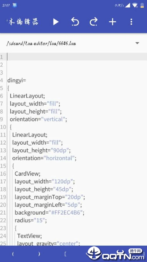Viewport: 147px width, 262px height.
Task: Place cursor on empty line 1
Action: pos(77,57)
